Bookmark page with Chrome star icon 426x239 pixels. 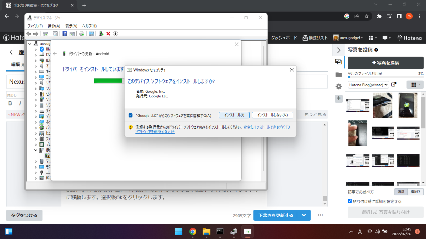point(367,16)
